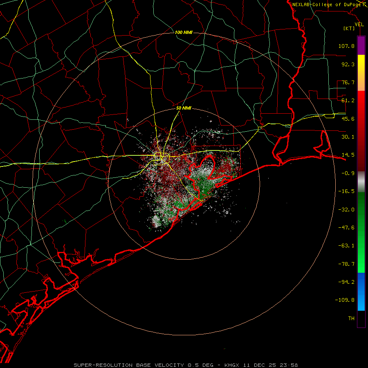Viewport: 368px width, 368px height.
Task: Select the -109.8 velocity legend value
Action: click(x=345, y=300)
